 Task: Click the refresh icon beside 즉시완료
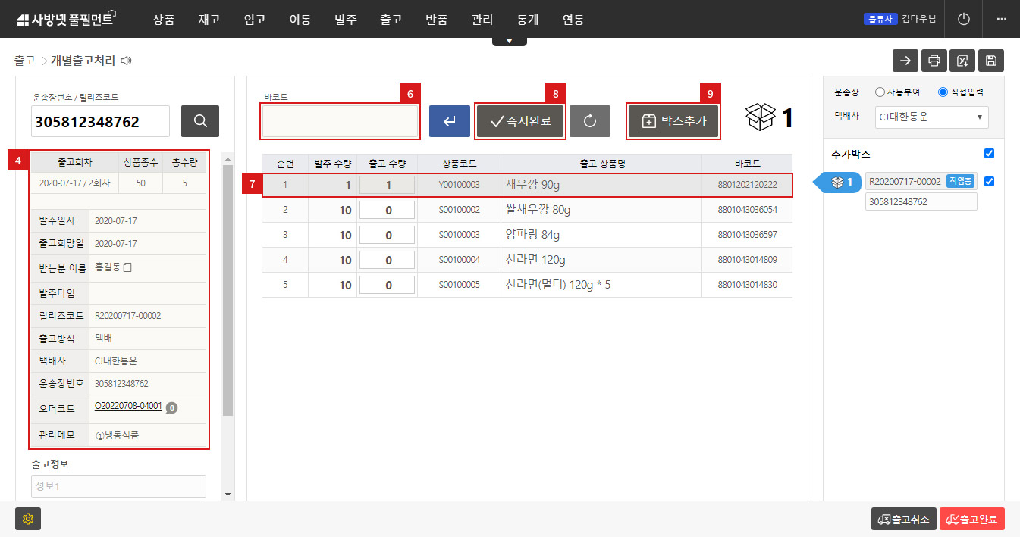click(589, 120)
